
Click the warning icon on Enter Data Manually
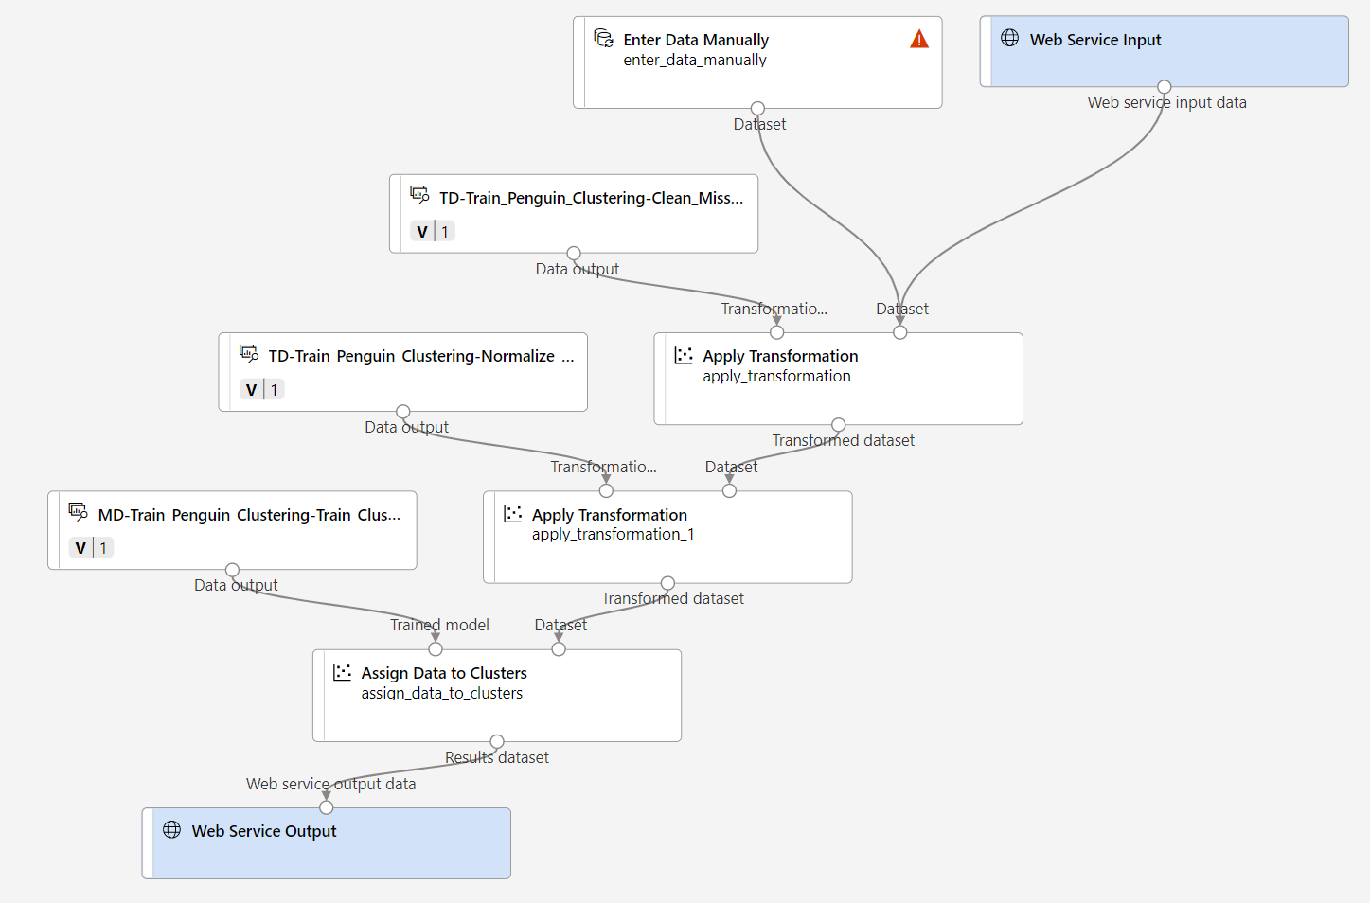click(918, 39)
